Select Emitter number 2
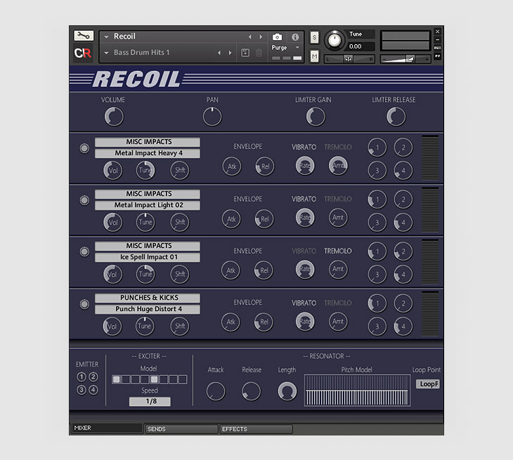 tap(93, 377)
